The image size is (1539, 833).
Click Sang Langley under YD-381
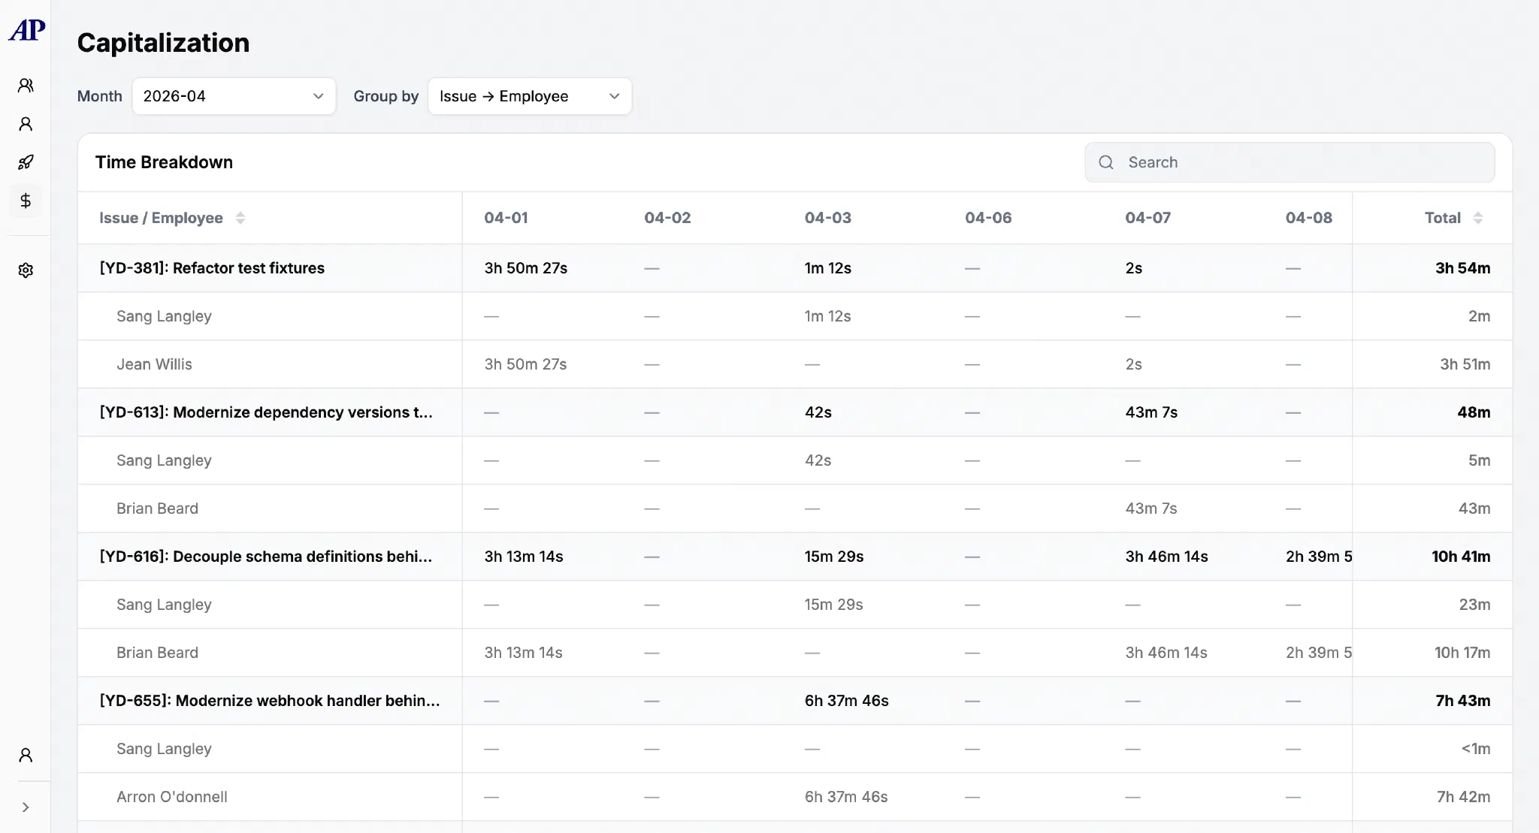coord(164,316)
